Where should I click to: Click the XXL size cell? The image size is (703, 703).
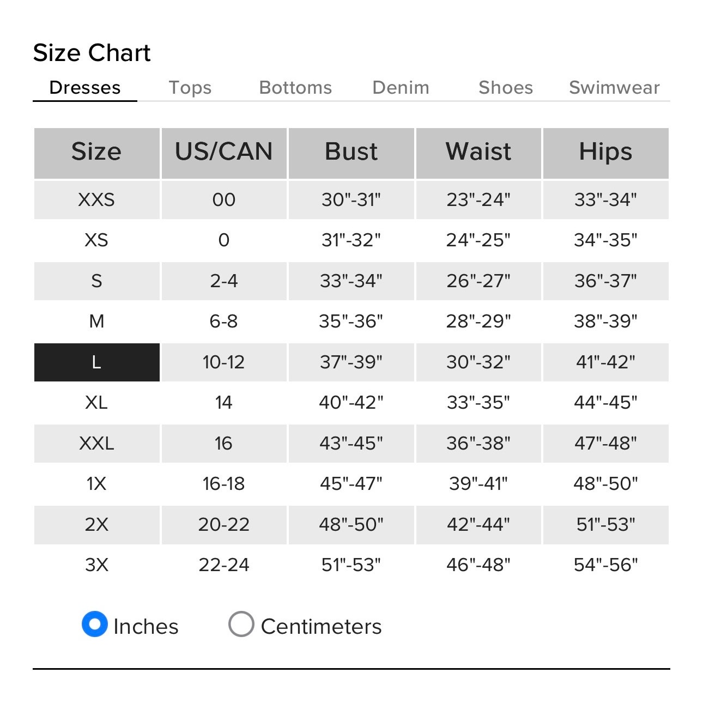[97, 444]
